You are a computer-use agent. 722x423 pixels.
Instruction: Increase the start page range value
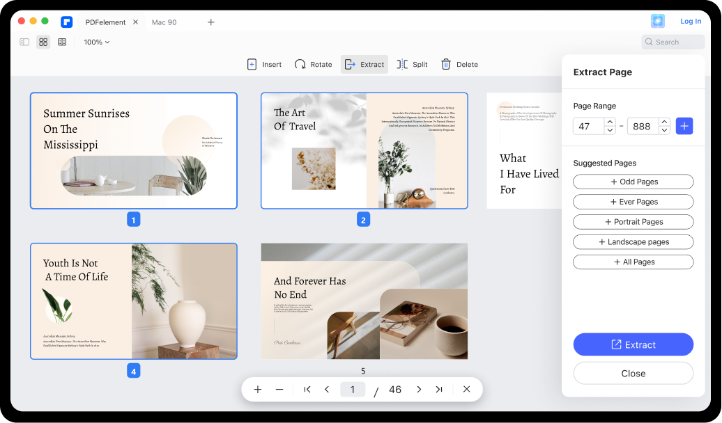(610, 122)
